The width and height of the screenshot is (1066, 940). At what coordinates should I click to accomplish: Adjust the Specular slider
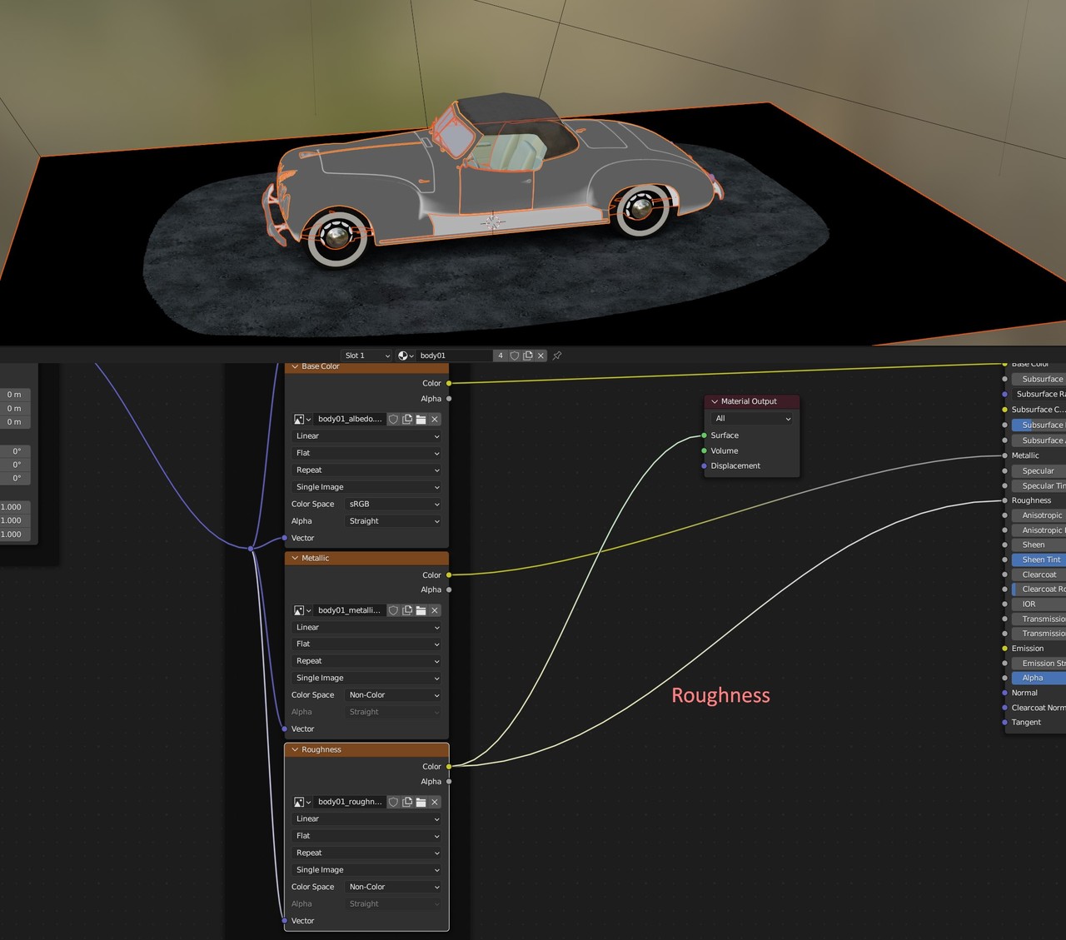coord(1039,471)
